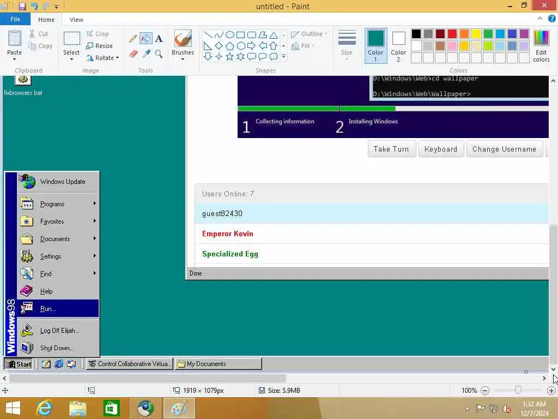Open Windows Store from taskbar
The width and height of the screenshot is (558, 419).
[111, 408]
